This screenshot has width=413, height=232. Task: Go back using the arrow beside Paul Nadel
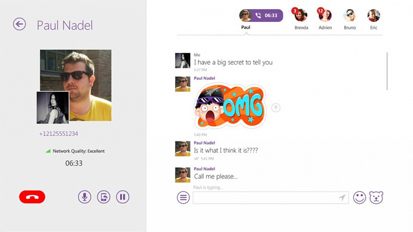tap(19, 24)
